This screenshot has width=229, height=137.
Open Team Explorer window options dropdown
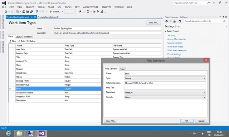point(220,17)
